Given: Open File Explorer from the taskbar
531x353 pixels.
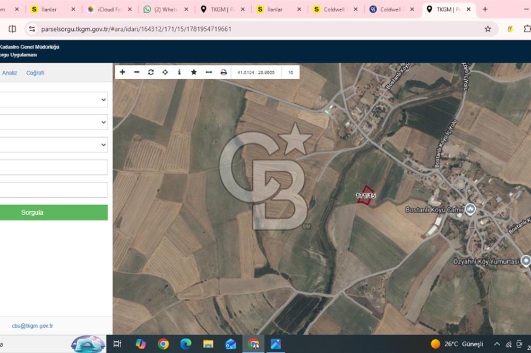Looking at the screenshot, I should pos(208,344).
